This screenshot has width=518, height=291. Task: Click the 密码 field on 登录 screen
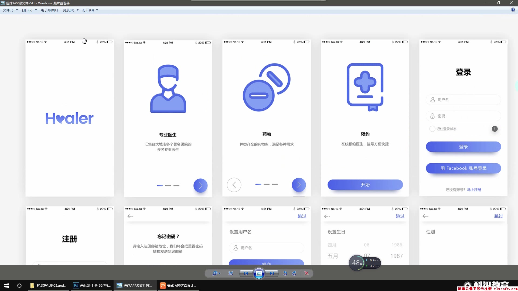click(463, 116)
